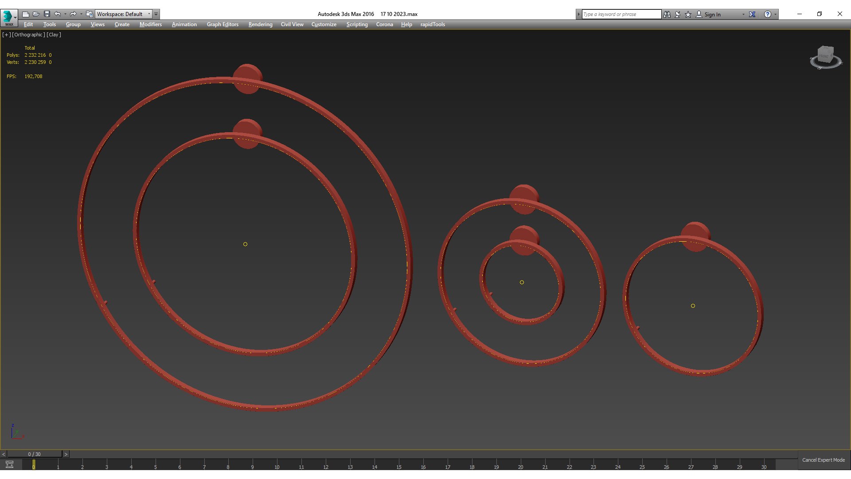Open the Workspace: Default dropdown
The image size is (851, 479).
click(x=124, y=14)
